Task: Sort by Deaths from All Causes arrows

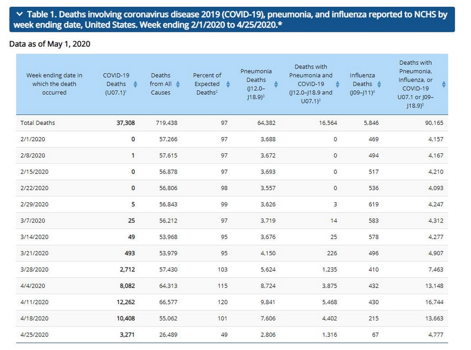Action: click(178, 84)
